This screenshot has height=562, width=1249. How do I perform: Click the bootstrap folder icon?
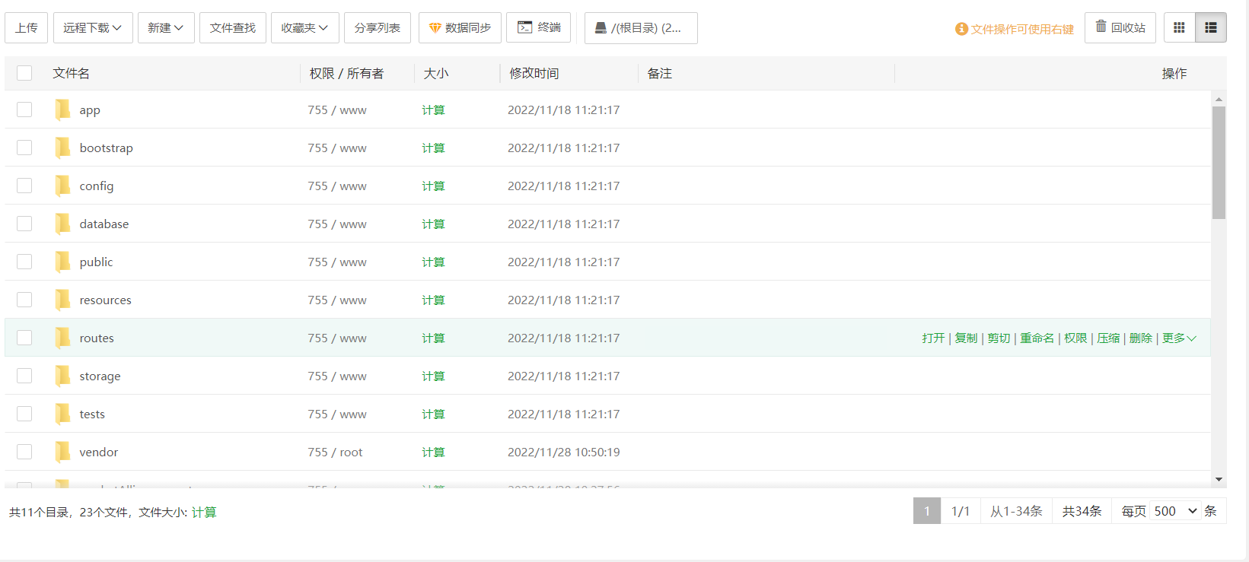(x=62, y=148)
